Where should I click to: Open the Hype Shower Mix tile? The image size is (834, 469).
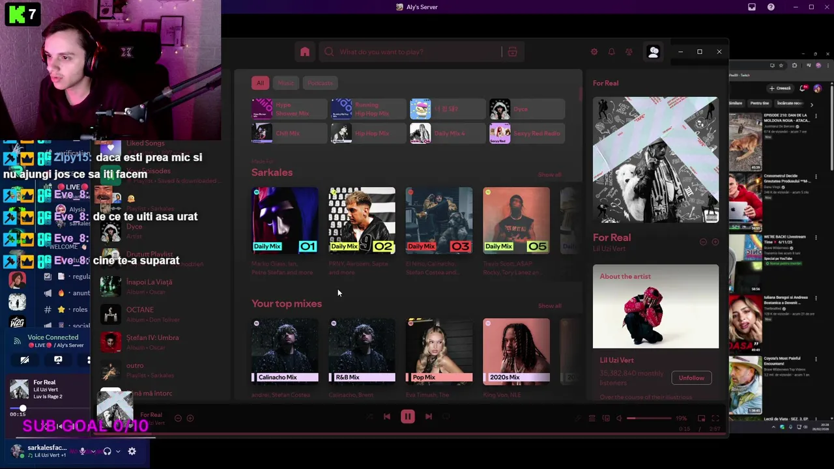[289, 109]
